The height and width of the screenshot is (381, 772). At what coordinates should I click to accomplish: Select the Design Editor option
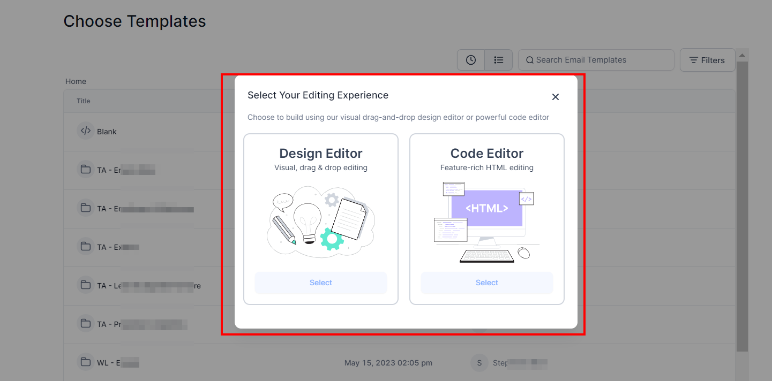coord(320,283)
